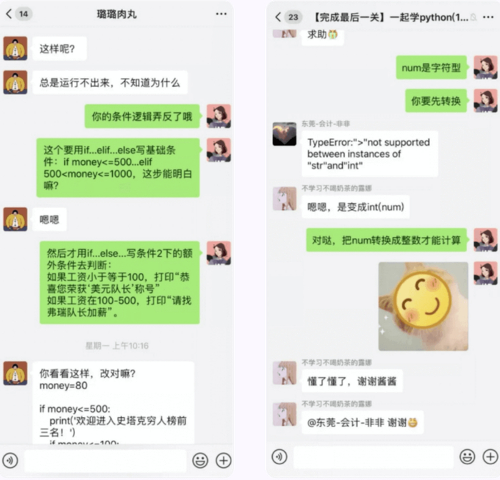Viewport: 500px width, 480px height.
Task: Focus the message input in left chat
Action: (x=105, y=460)
